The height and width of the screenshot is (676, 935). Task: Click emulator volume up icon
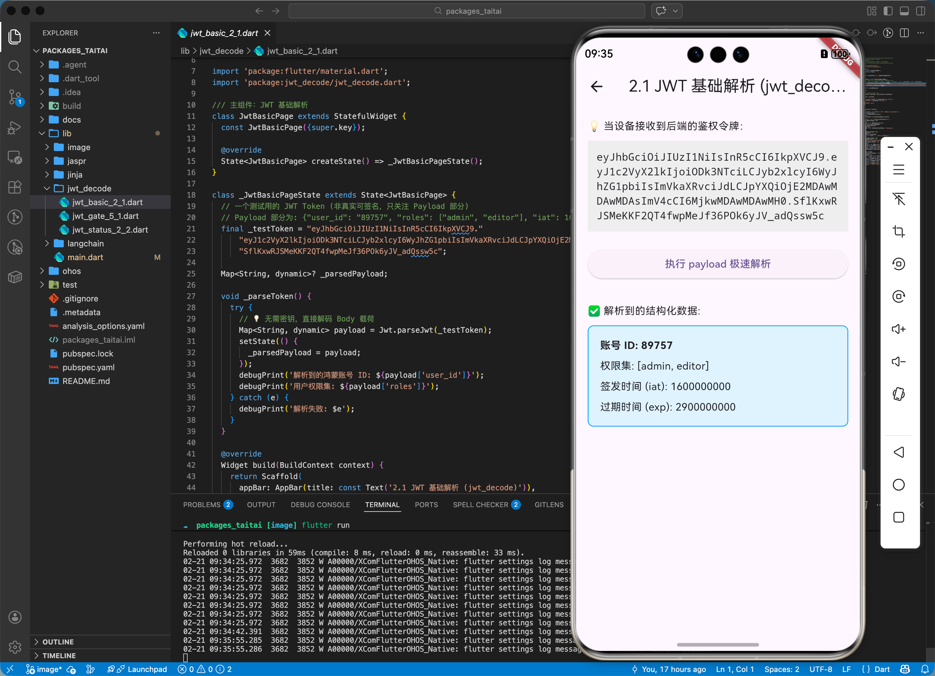[898, 329]
